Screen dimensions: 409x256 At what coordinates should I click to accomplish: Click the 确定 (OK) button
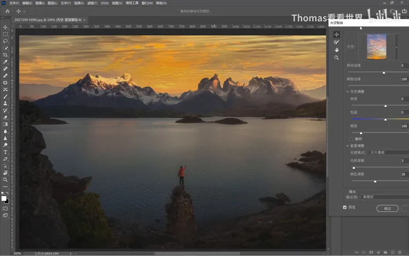pyautogui.click(x=387, y=209)
